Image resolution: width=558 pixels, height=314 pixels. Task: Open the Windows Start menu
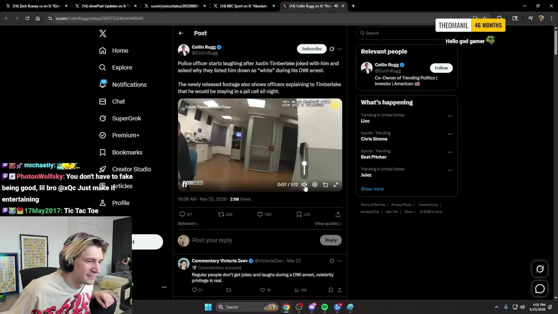[208, 307]
